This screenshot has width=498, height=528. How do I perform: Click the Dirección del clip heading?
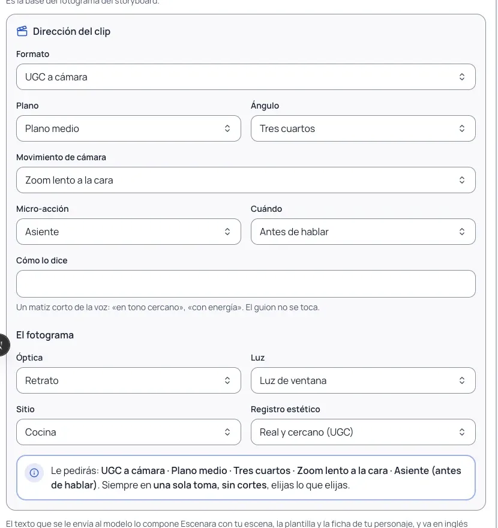tap(71, 31)
